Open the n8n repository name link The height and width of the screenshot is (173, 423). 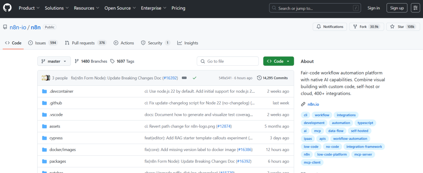[36, 27]
